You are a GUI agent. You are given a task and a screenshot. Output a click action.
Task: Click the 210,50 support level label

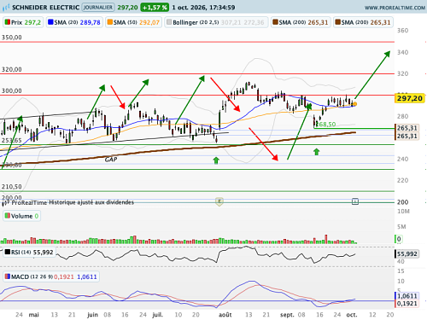click(x=12, y=187)
